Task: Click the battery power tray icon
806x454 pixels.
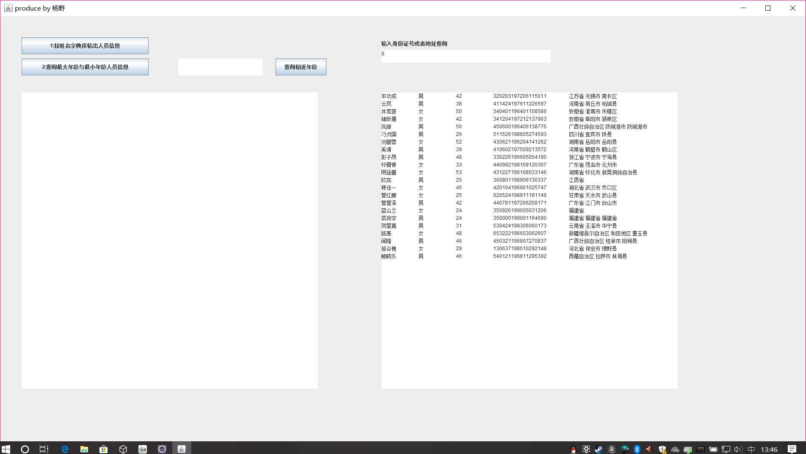Action: pos(713,449)
